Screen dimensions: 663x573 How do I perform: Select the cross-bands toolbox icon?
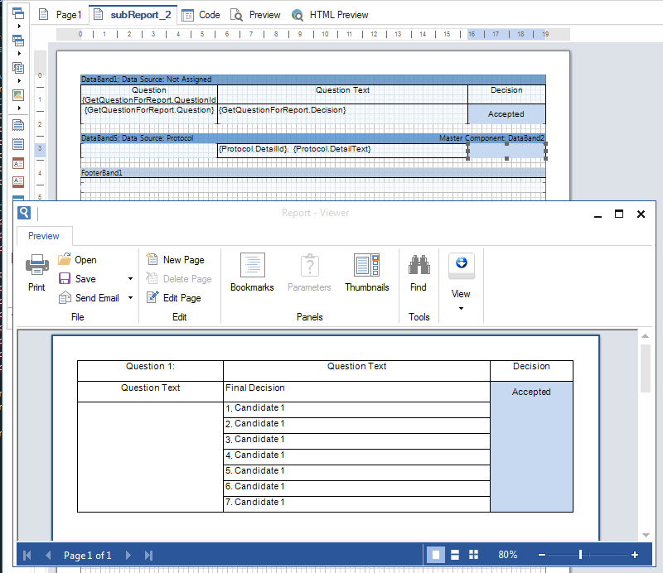[18, 41]
